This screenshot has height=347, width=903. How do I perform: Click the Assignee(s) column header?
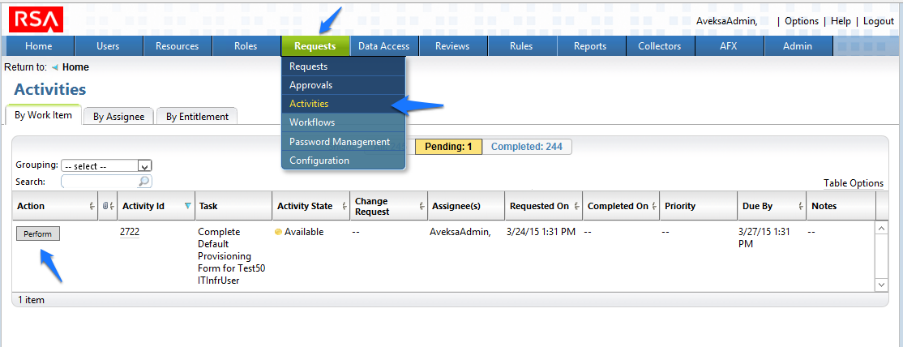(466, 206)
